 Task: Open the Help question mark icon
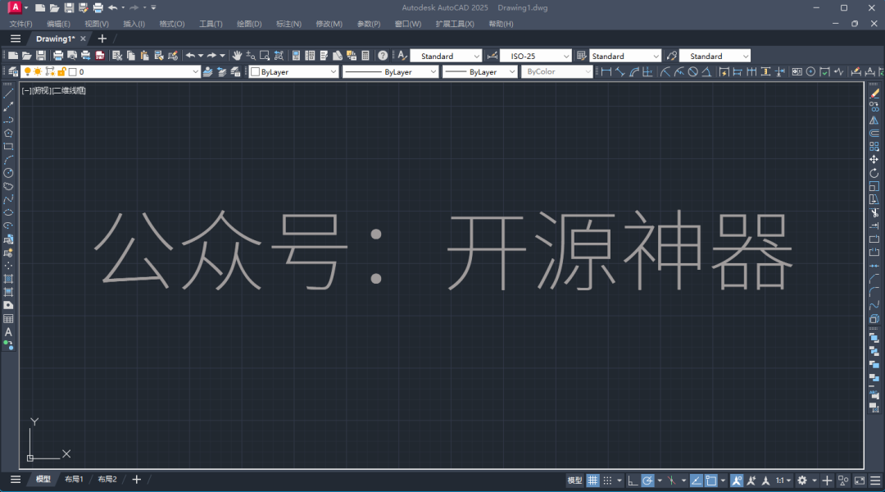point(383,56)
